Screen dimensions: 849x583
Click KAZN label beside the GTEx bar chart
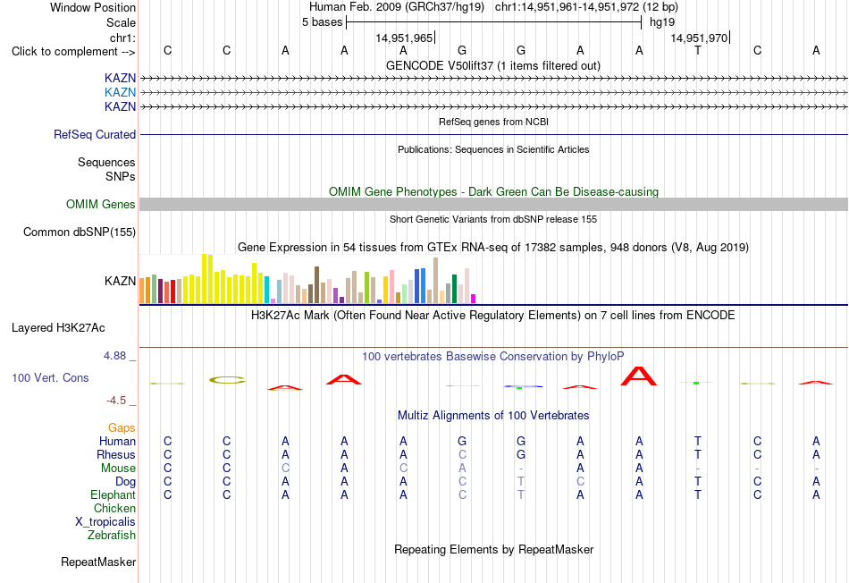121,281
